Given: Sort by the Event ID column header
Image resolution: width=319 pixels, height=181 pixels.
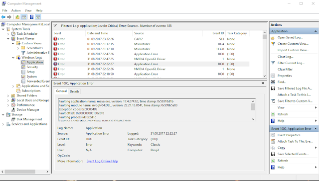Looking at the screenshot, I should (x=214, y=33).
